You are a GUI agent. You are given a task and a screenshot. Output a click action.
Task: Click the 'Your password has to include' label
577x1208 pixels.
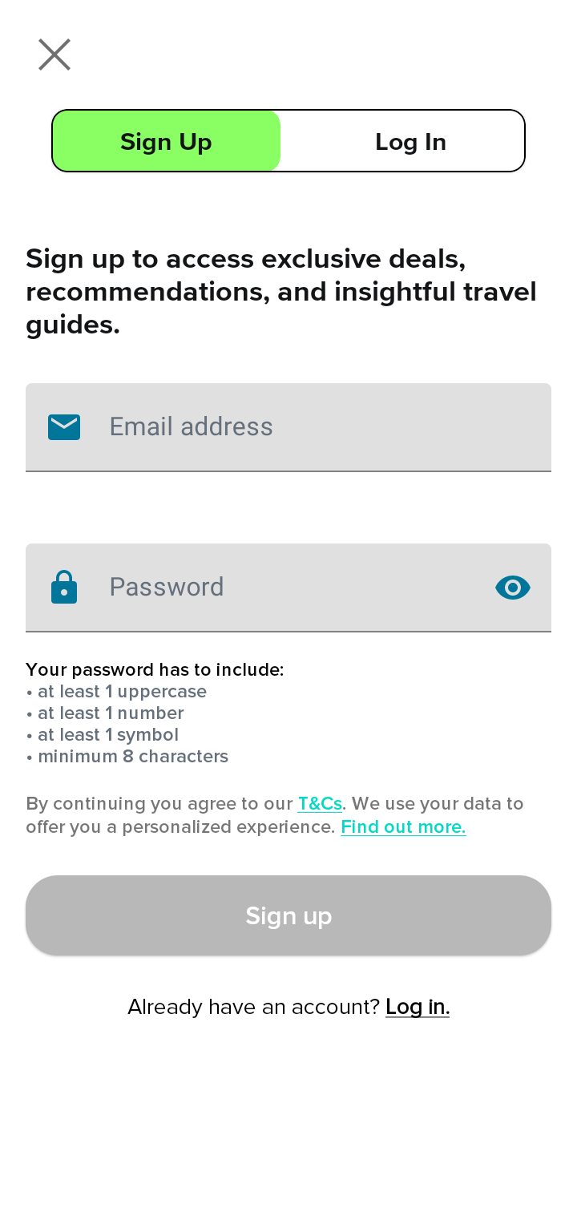[x=155, y=670]
